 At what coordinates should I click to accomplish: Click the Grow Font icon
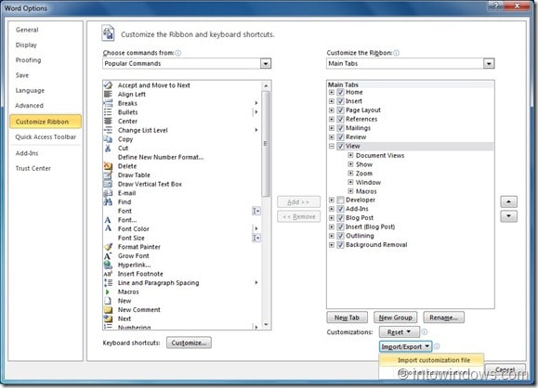[x=108, y=255]
